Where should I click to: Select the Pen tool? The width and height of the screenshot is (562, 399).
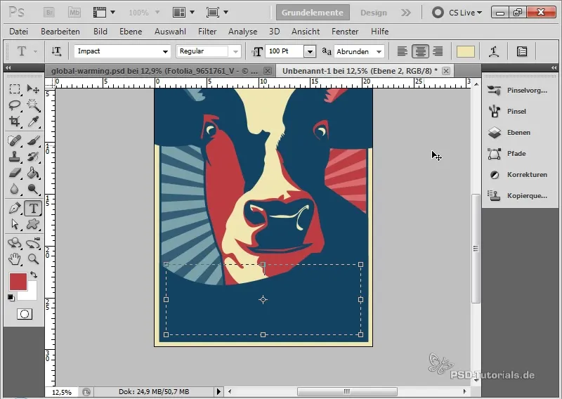click(x=15, y=208)
